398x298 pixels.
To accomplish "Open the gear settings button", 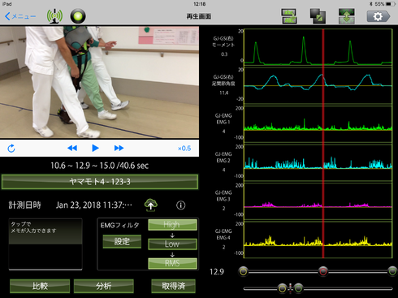I will click(x=379, y=16).
